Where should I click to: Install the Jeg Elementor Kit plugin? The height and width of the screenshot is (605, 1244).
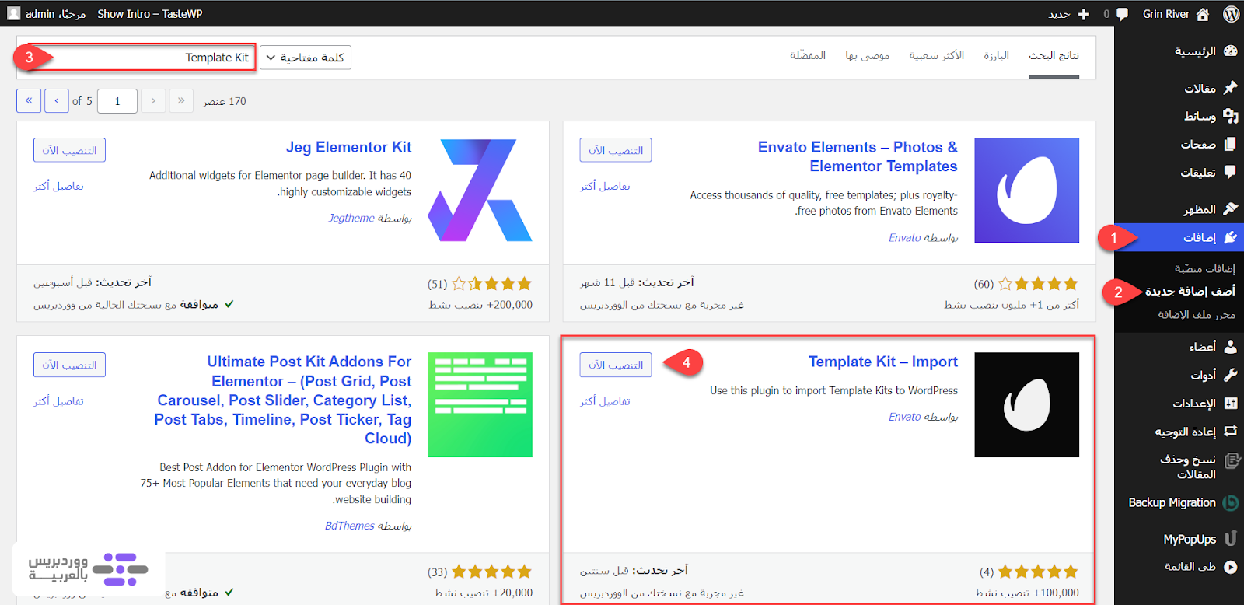69,150
